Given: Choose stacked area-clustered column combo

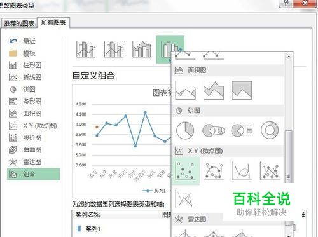Looking at the screenshot, I should pyautogui.click(x=142, y=50).
